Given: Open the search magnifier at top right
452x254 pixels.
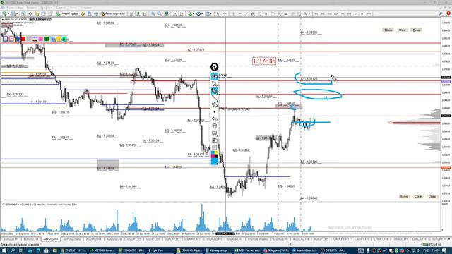Looking at the screenshot, I should 441,13.
